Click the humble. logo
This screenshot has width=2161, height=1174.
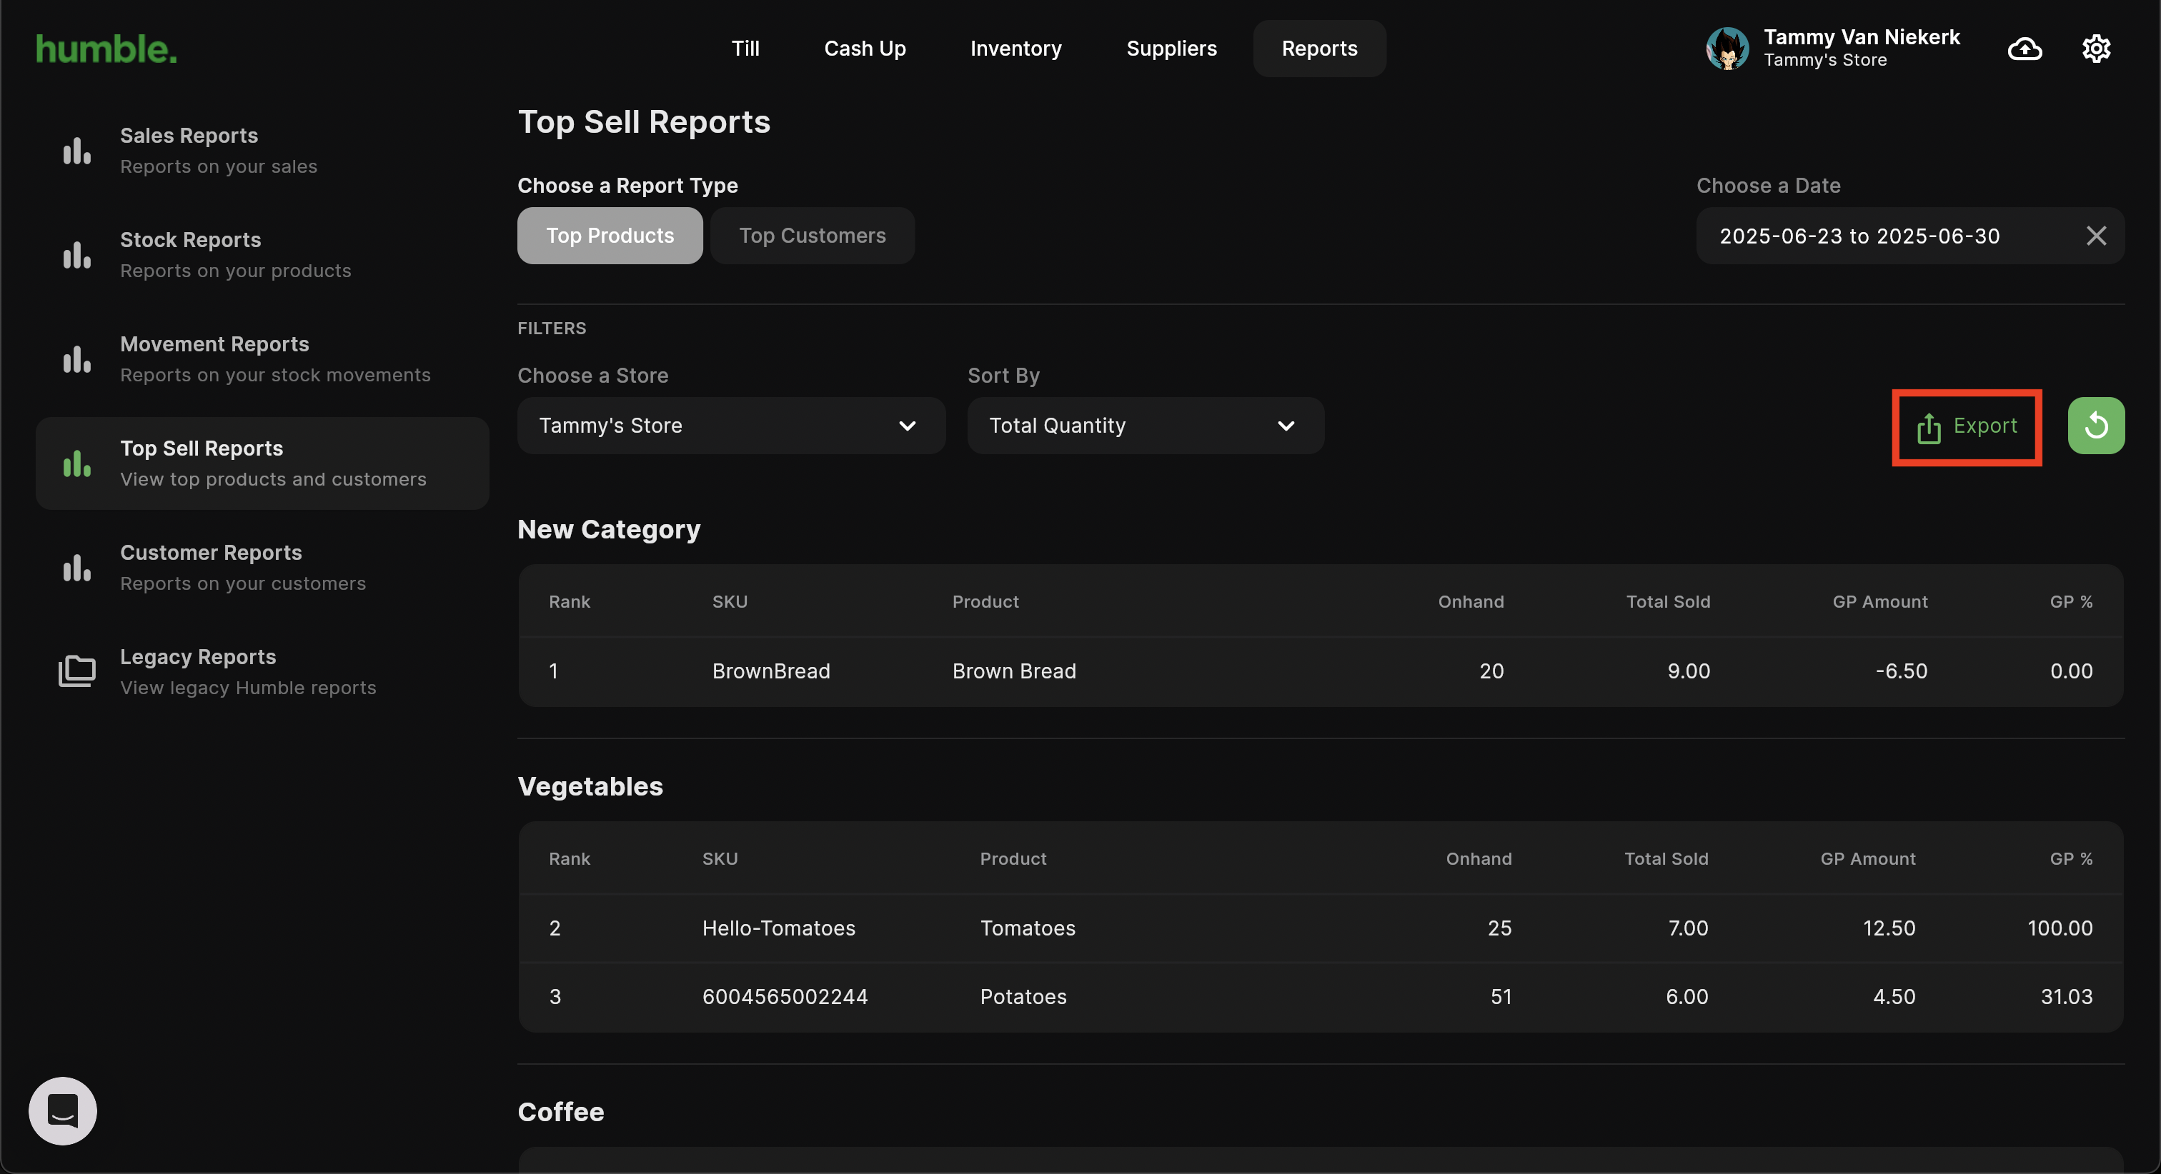(106, 49)
